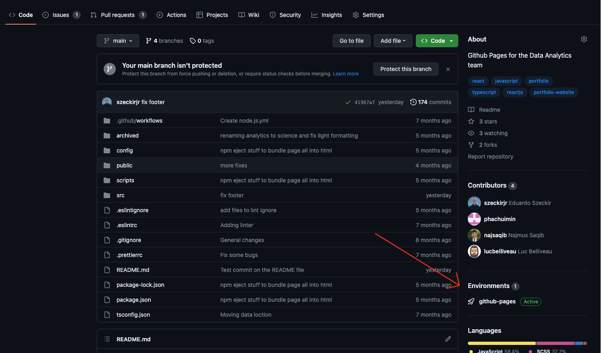The image size is (601, 353).
Task: Open the Wiki tab
Action: coord(249,15)
